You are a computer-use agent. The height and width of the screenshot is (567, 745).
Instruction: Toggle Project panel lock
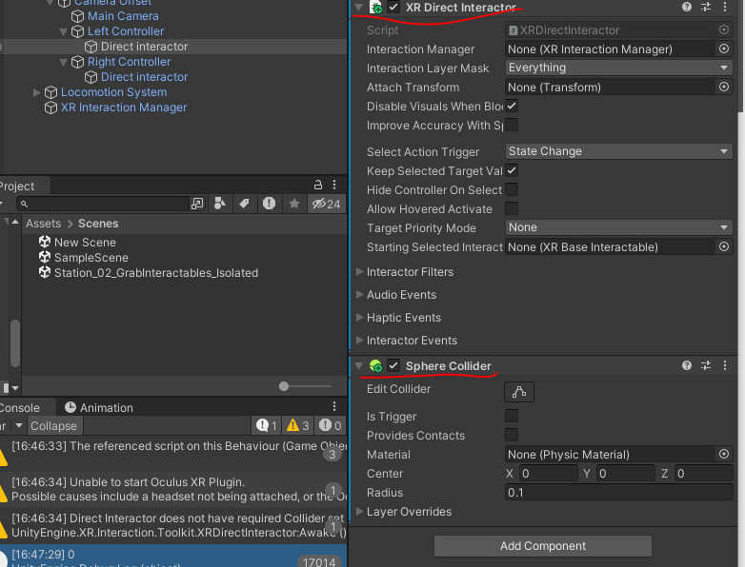[x=318, y=185]
